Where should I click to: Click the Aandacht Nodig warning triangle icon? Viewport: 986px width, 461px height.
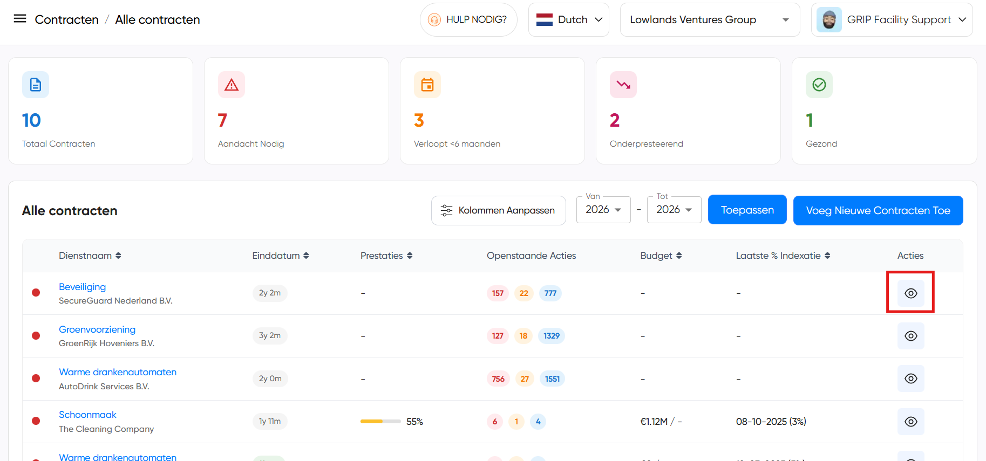point(232,85)
